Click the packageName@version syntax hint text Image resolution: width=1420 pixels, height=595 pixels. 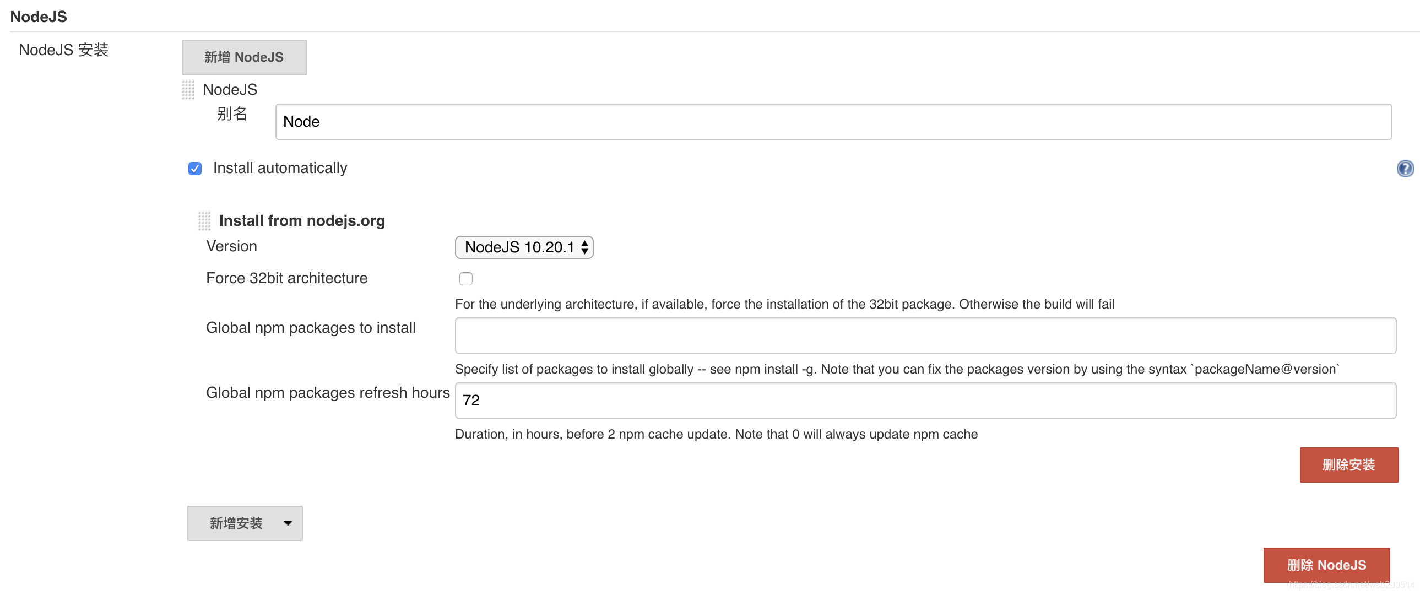click(x=897, y=369)
